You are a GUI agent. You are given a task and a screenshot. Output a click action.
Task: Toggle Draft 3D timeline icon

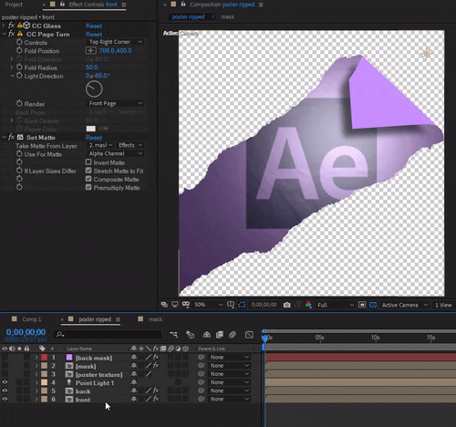[x=191, y=335]
